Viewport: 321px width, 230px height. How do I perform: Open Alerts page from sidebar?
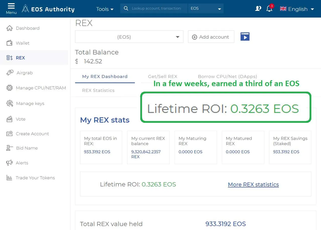tap(22, 163)
